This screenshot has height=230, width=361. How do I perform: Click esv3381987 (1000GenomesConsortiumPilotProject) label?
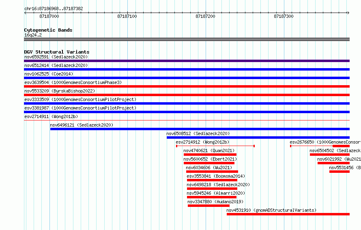click(x=80, y=108)
